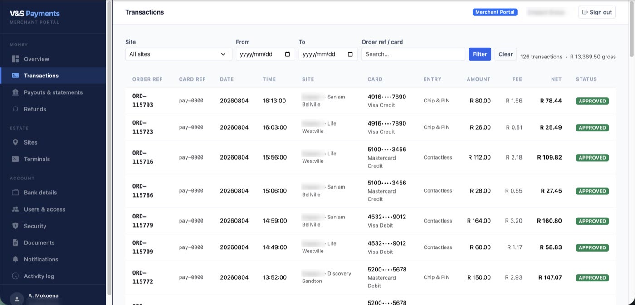The width and height of the screenshot is (635, 305).
Task: Click the From date input field
Action: point(265,54)
